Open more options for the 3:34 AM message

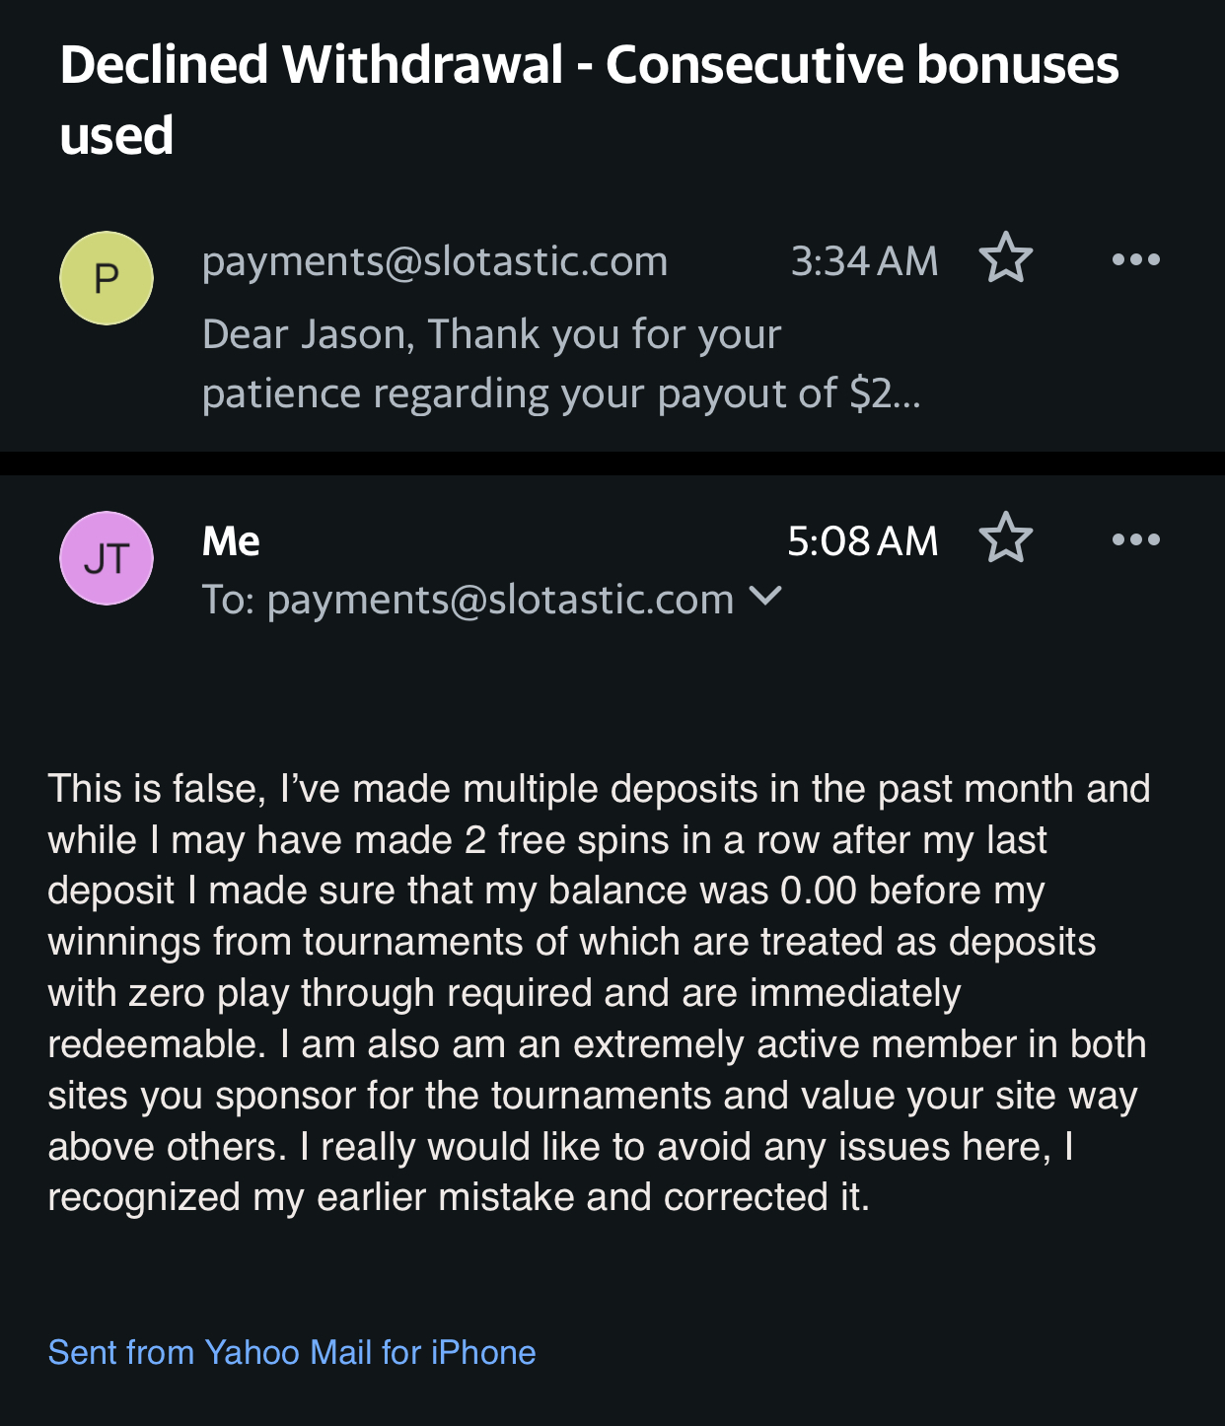pyautogui.click(x=1135, y=260)
